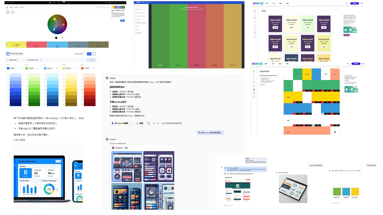The height and width of the screenshot is (215, 383).
Task: Click the Designs.ai logo in Contrast window
Action: point(257,64)
